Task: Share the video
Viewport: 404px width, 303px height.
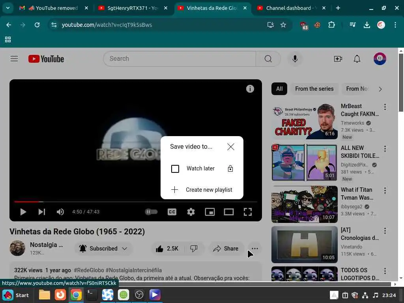Action: pyautogui.click(x=226, y=249)
